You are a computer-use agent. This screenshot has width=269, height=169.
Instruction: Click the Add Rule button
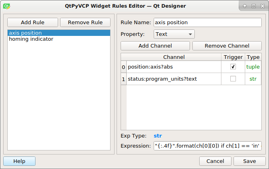(33, 22)
